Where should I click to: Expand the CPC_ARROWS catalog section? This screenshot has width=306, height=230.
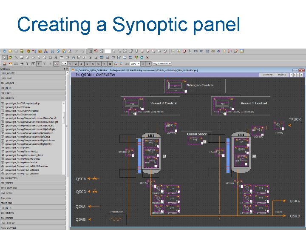[33, 83]
